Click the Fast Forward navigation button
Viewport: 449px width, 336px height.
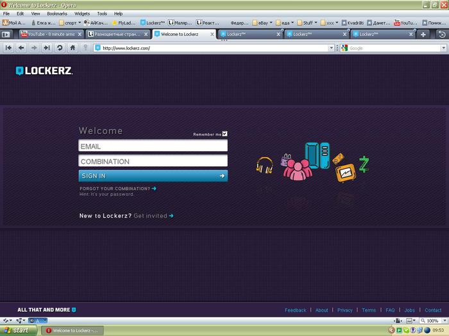(47, 48)
